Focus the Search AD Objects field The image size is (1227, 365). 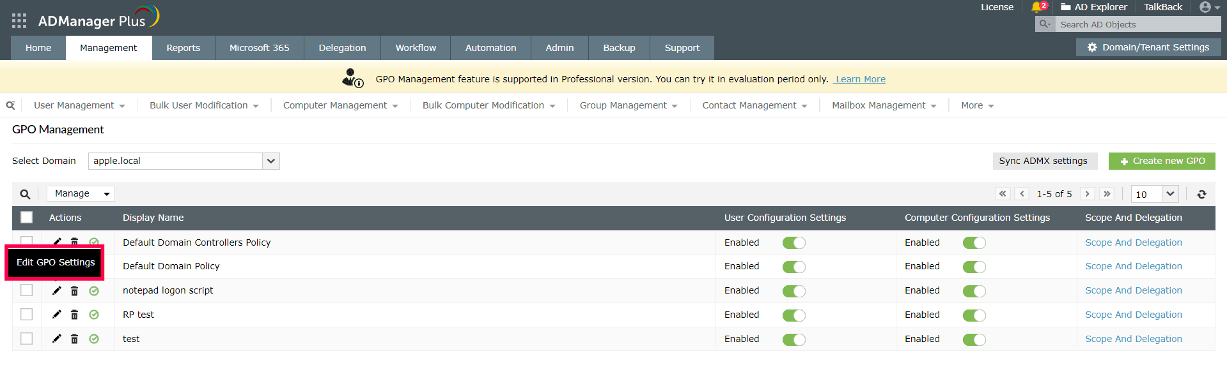[x=1137, y=24]
